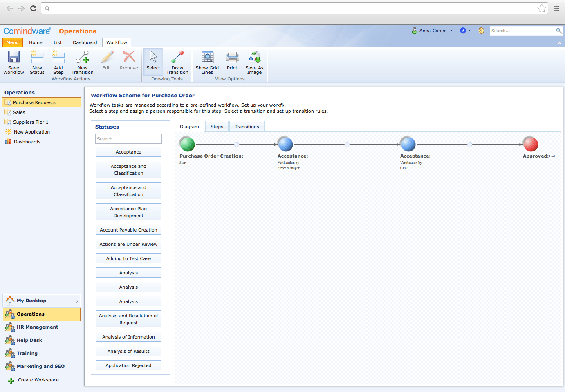Image resolution: width=565 pixels, height=392 pixels.
Task: Click the Statuses search field
Action: point(128,138)
